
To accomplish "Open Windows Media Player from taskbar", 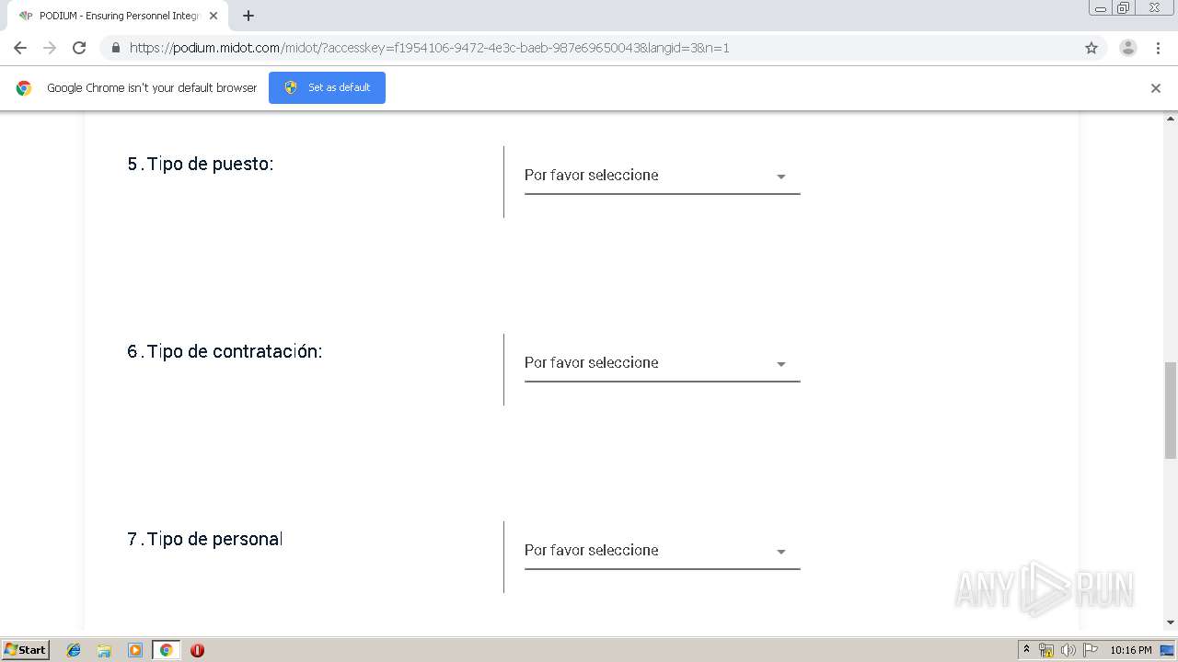I will click(x=135, y=650).
